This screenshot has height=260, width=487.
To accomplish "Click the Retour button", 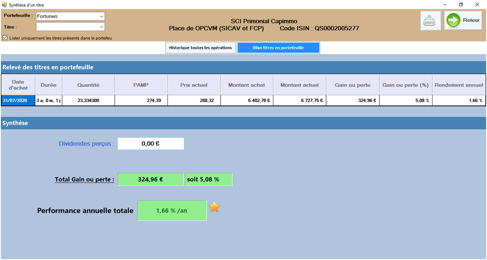I will [463, 20].
